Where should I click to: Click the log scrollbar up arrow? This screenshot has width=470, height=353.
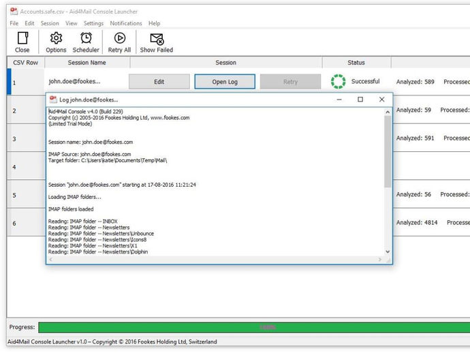coord(388,112)
